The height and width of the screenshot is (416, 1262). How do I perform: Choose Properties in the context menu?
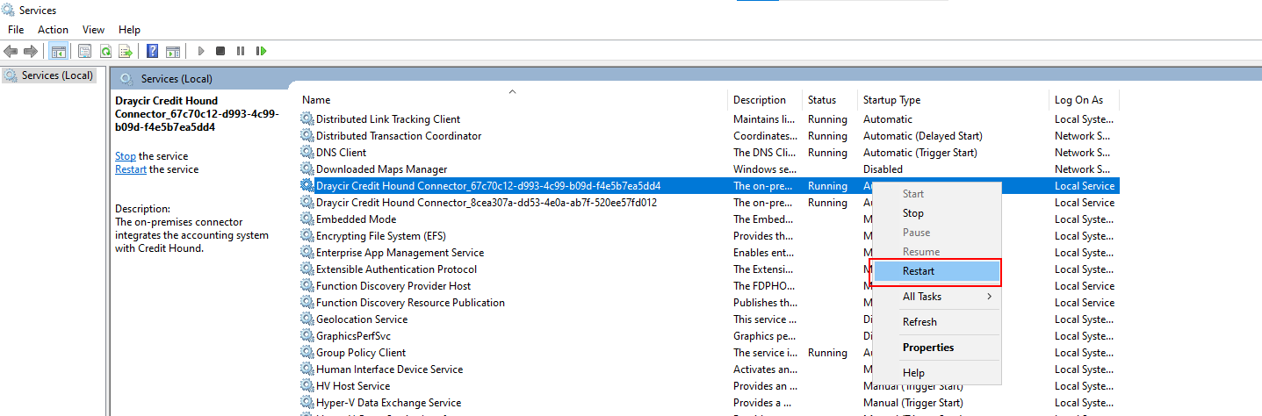pyautogui.click(x=936, y=348)
